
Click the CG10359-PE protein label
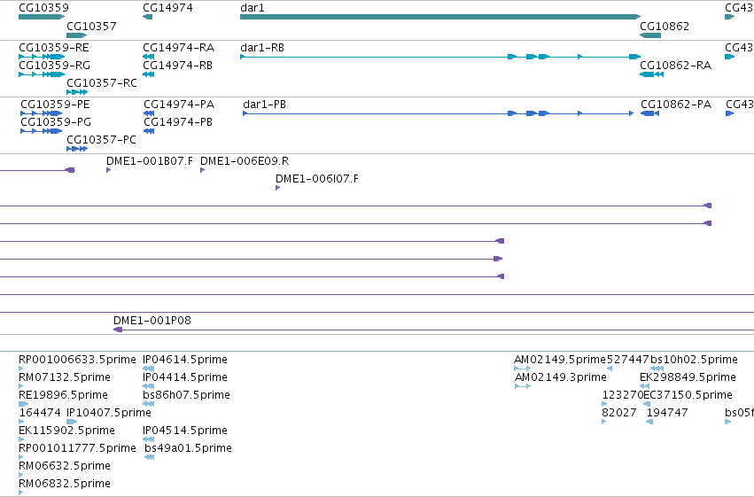pyautogui.click(x=55, y=105)
